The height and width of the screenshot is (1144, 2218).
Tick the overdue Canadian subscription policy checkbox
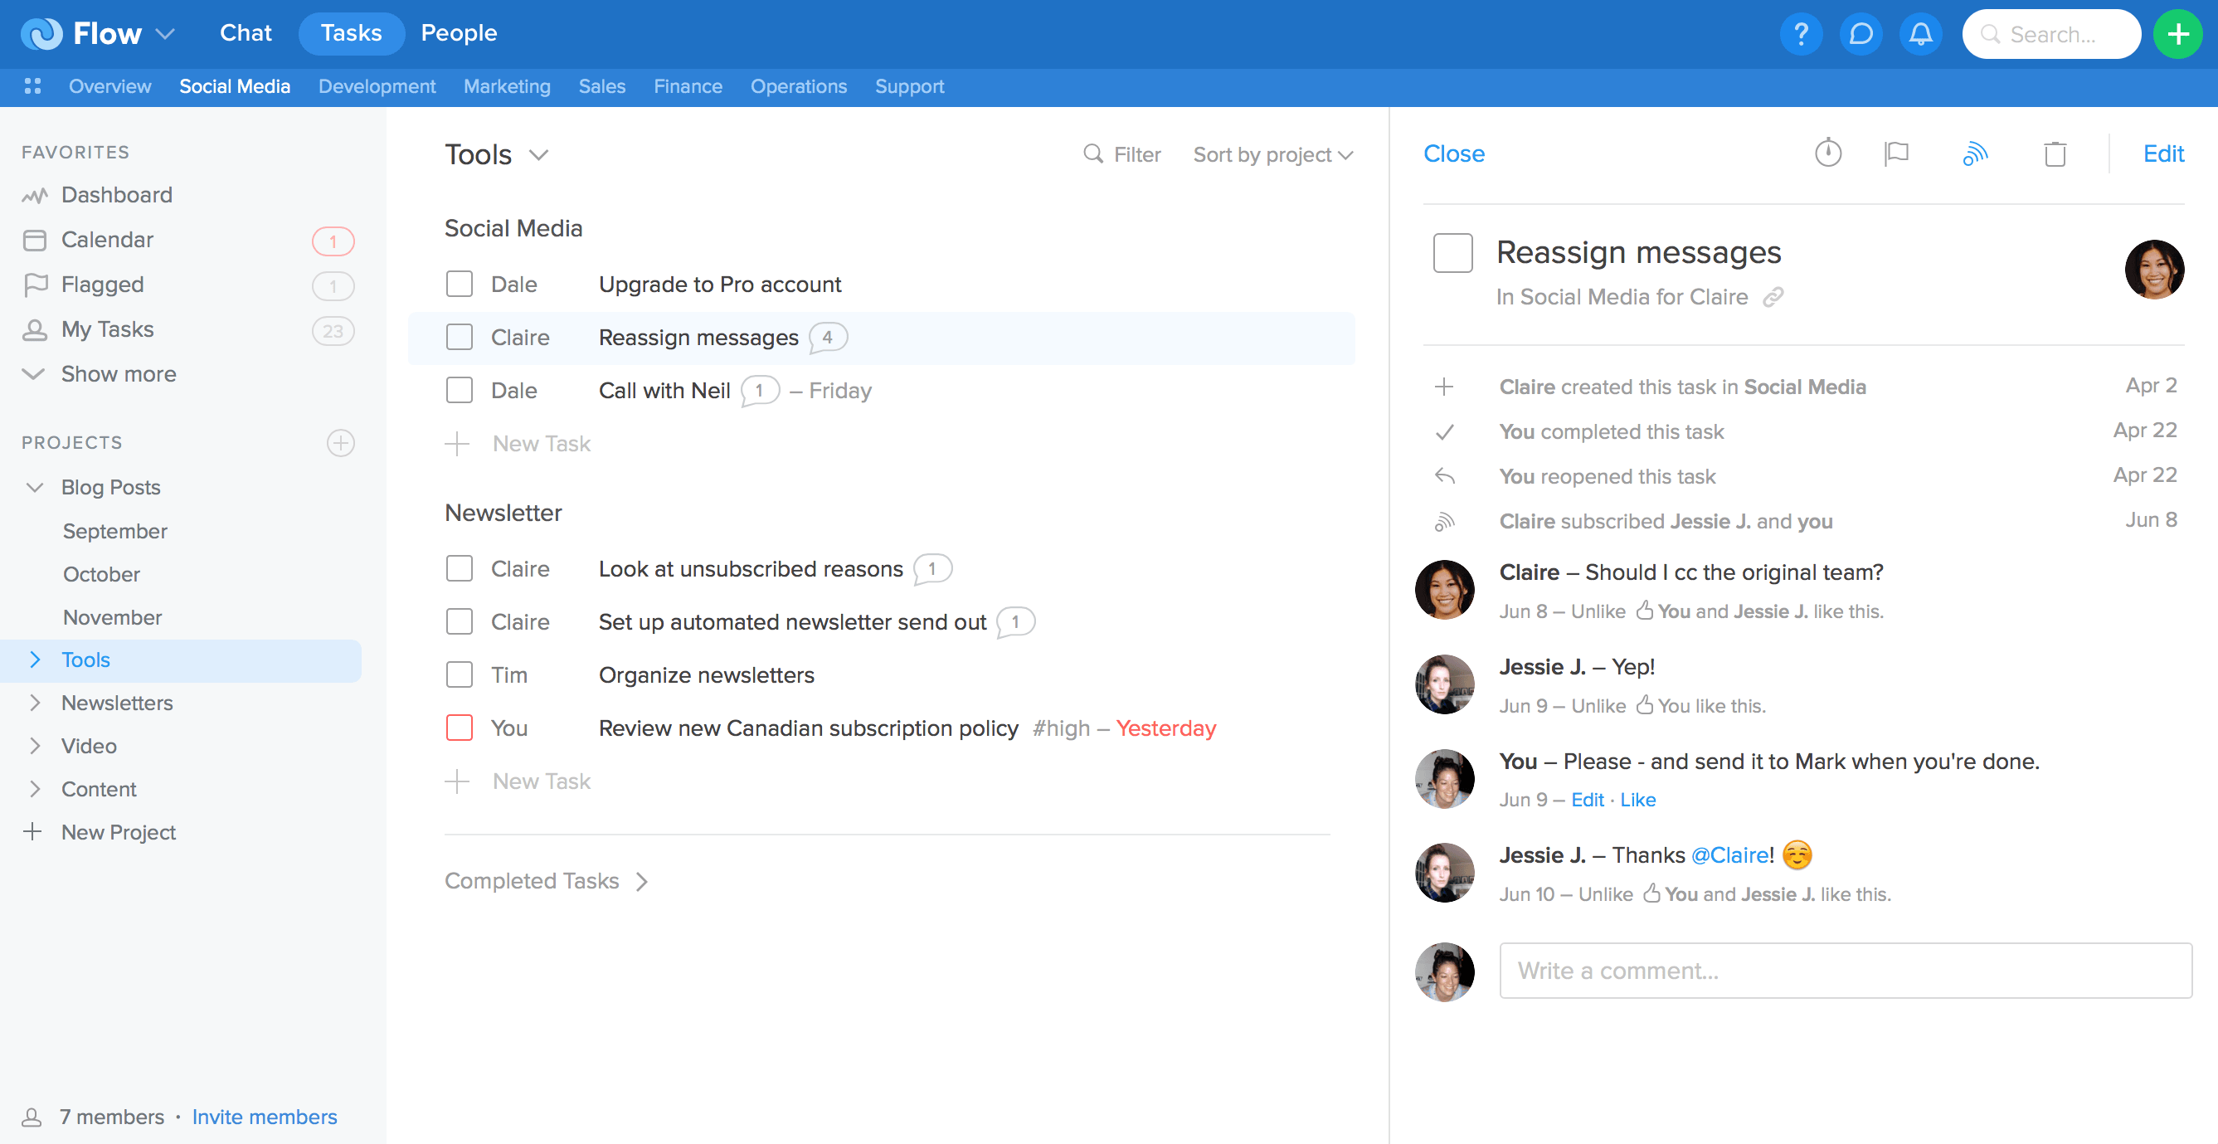point(459,728)
